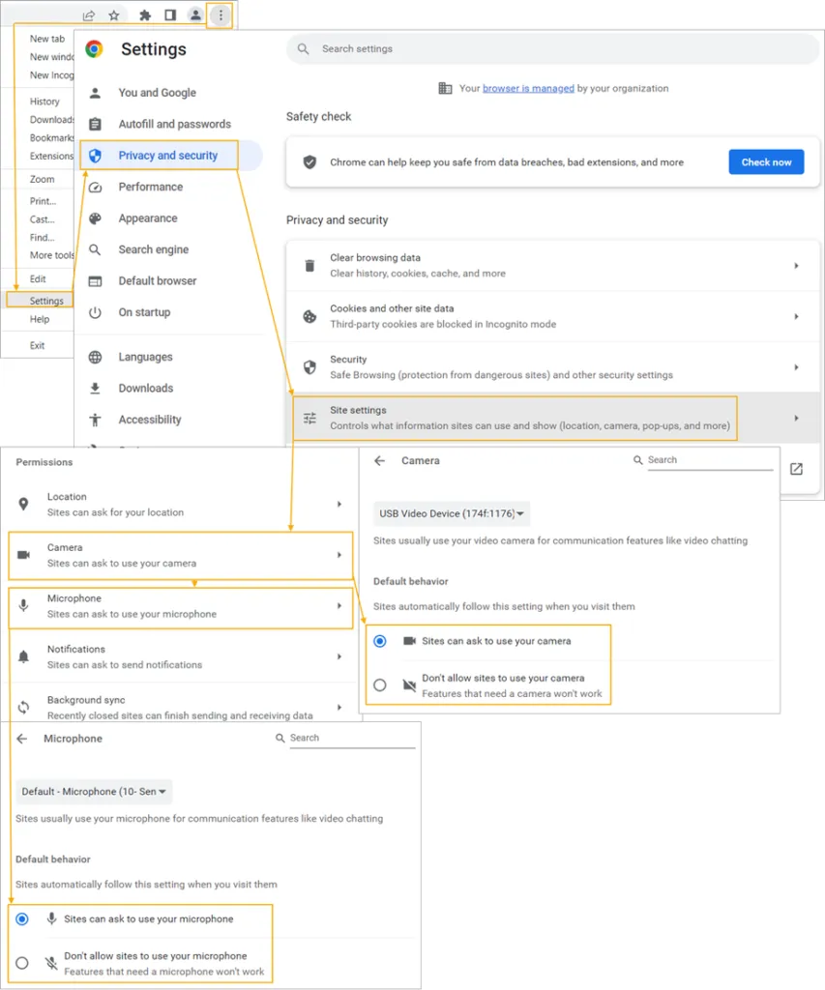Go back from the Microphone page
825x990 pixels.
(22, 739)
